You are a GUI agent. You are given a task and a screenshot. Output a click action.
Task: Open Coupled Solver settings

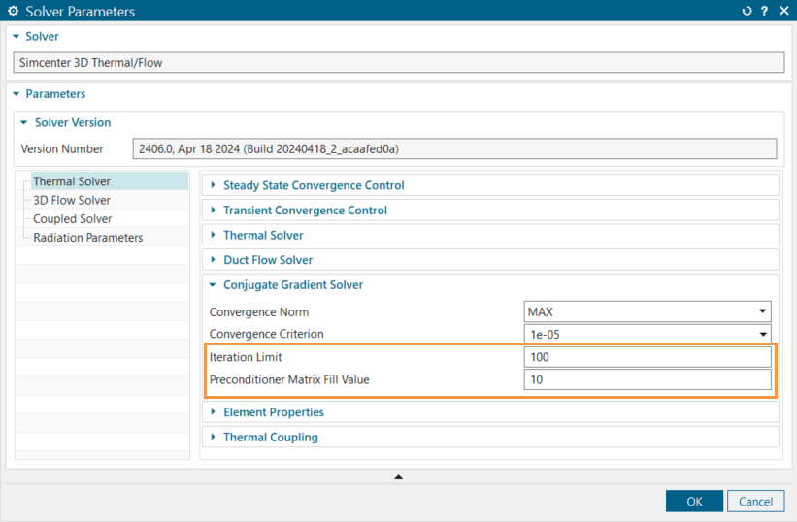[x=72, y=218]
